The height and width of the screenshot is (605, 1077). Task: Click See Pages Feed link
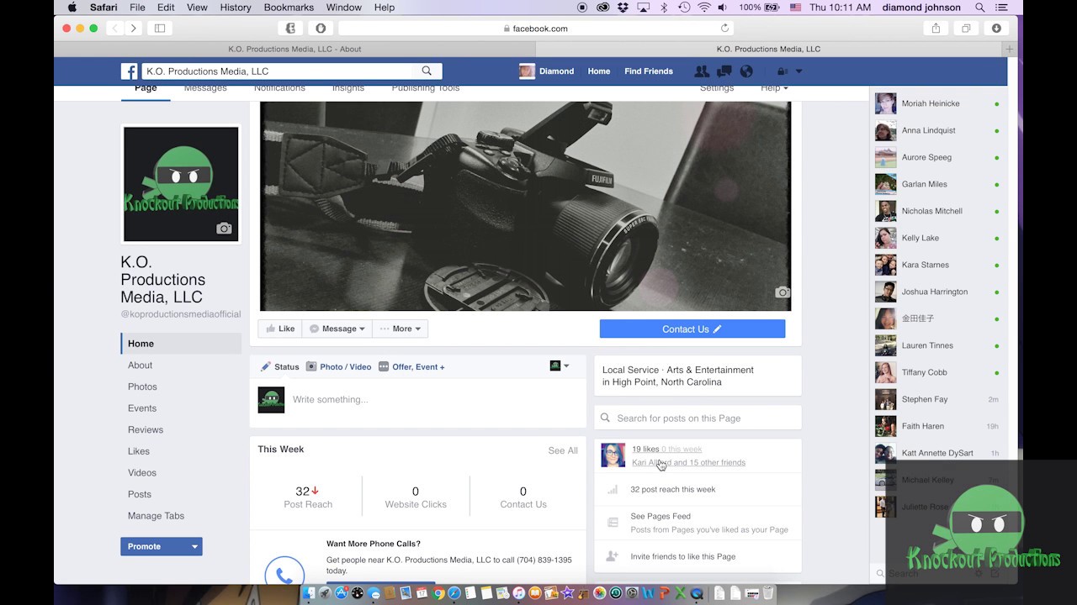[661, 516]
